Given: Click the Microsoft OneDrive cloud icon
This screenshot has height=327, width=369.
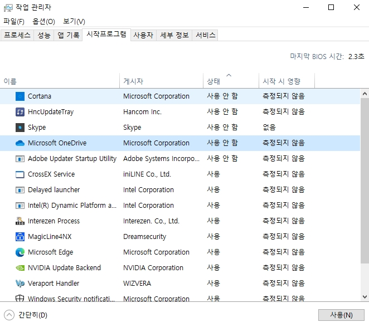Looking at the screenshot, I should click(20, 143).
